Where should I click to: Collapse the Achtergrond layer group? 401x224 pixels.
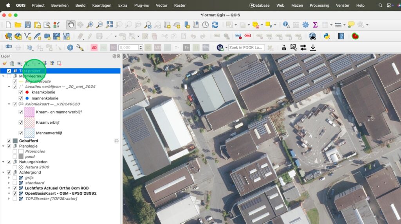[4, 172]
